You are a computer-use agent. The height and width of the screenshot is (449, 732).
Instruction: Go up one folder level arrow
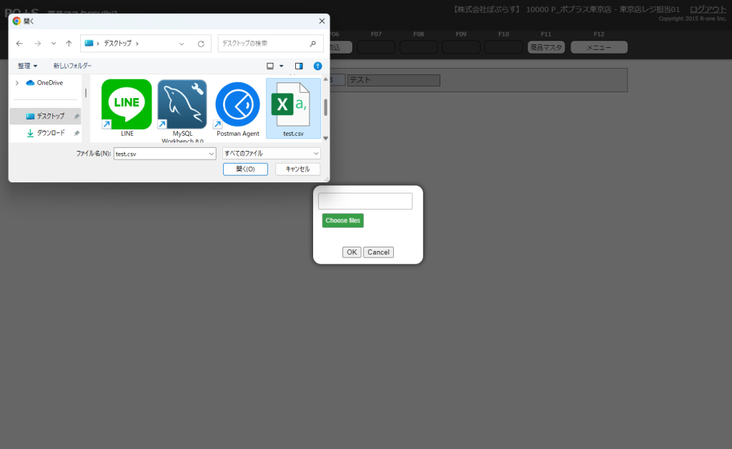(69, 44)
